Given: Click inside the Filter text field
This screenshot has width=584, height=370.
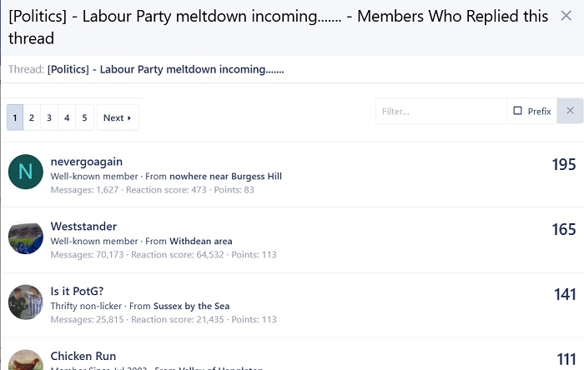Looking at the screenshot, I should 441,111.
